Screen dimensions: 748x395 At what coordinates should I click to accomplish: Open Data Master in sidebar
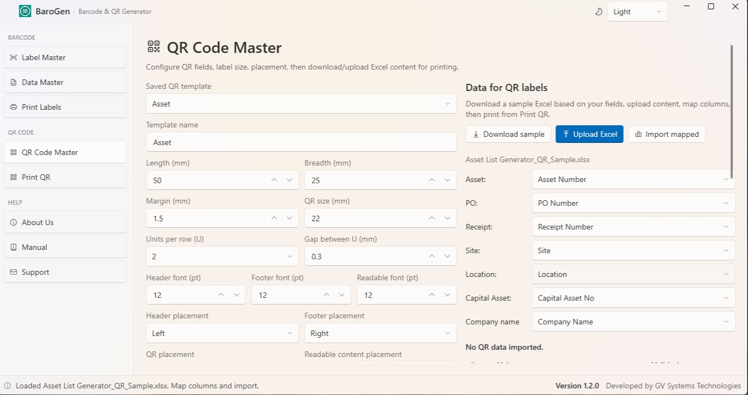point(65,82)
